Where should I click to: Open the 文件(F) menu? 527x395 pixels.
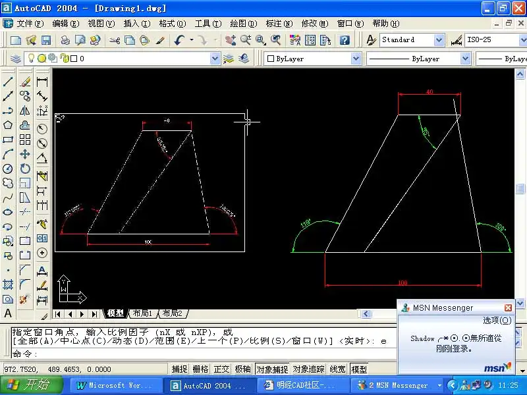[30, 24]
